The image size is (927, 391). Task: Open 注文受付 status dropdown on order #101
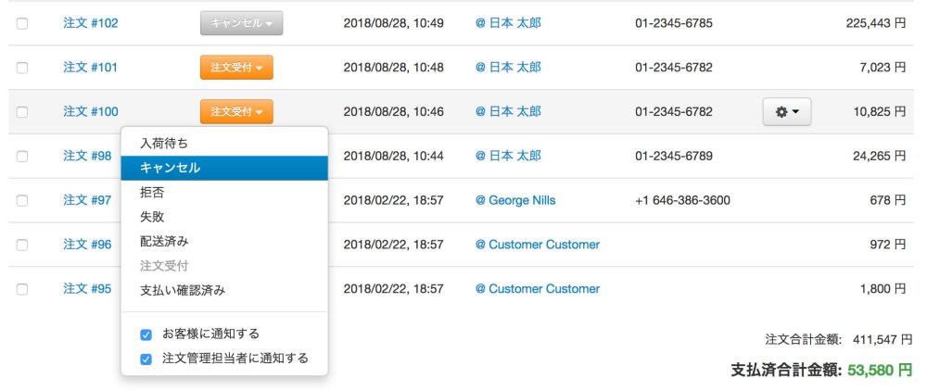pos(236,68)
